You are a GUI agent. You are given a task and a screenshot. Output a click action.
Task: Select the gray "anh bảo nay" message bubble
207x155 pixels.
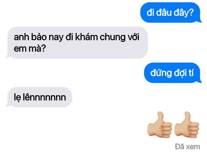[77, 42]
